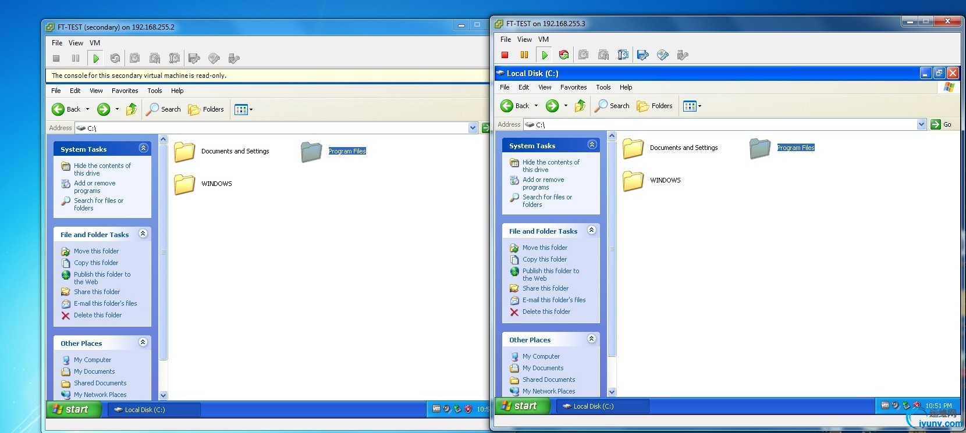This screenshot has width=966, height=433.
Task: Open the Address bar dropdown in secondary console
Action: click(x=473, y=128)
